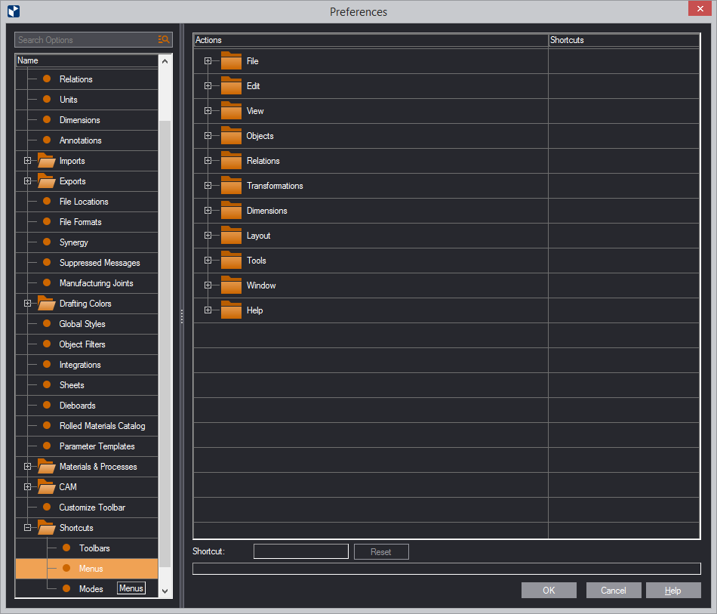Click the orange bullet beside Annotations
The image size is (717, 614).
point(47,140)
